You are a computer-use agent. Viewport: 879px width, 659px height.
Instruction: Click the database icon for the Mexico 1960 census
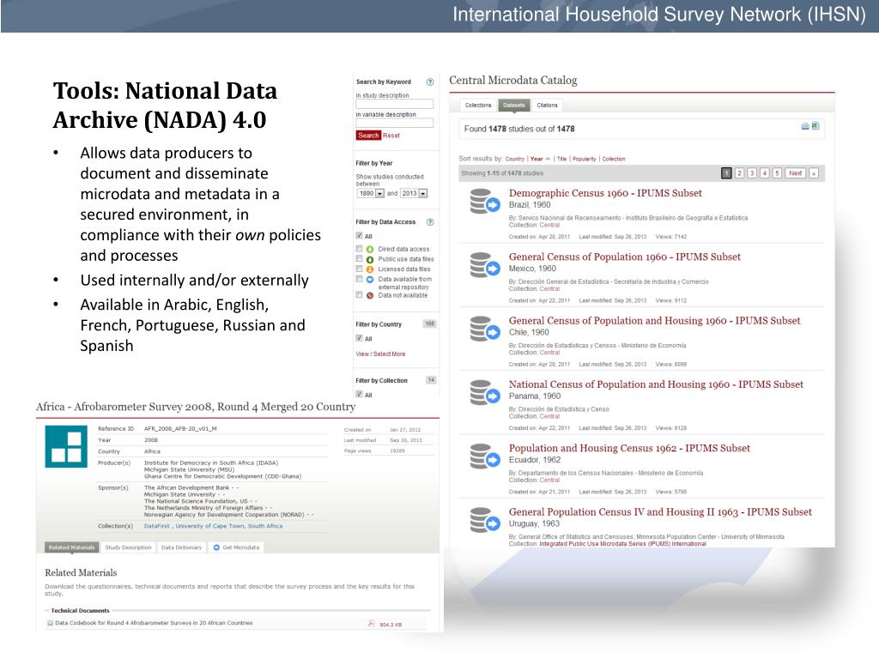point(484,266)
